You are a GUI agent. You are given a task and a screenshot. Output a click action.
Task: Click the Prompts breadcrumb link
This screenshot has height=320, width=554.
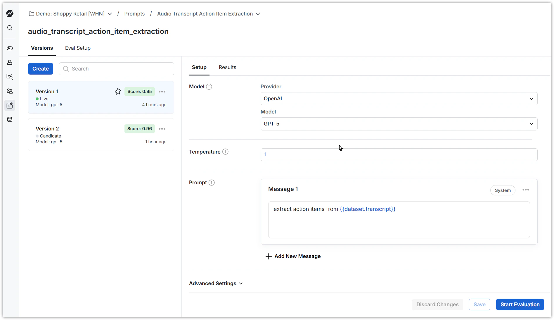point(134,14)
